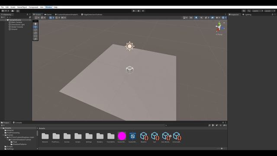This screenshot has width=277, height=156.
Task: Open the Unity account dropdown
Action: click(x=5, y=11)
